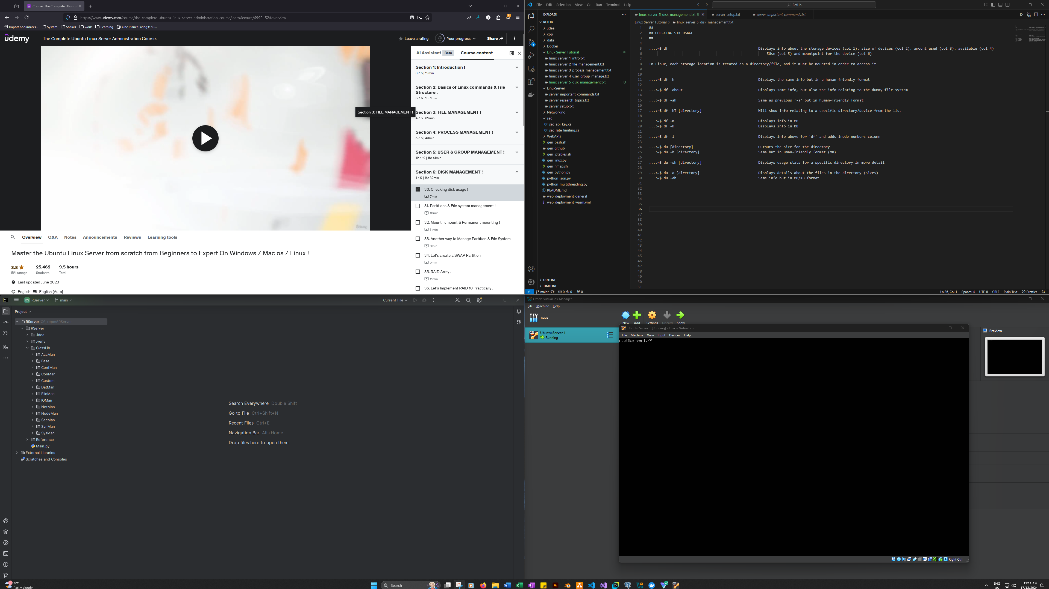Collapse Section 6: DISK MANAGEMENT
Viewport: 1049px width, 589px height.
click(x=467, y=175)
